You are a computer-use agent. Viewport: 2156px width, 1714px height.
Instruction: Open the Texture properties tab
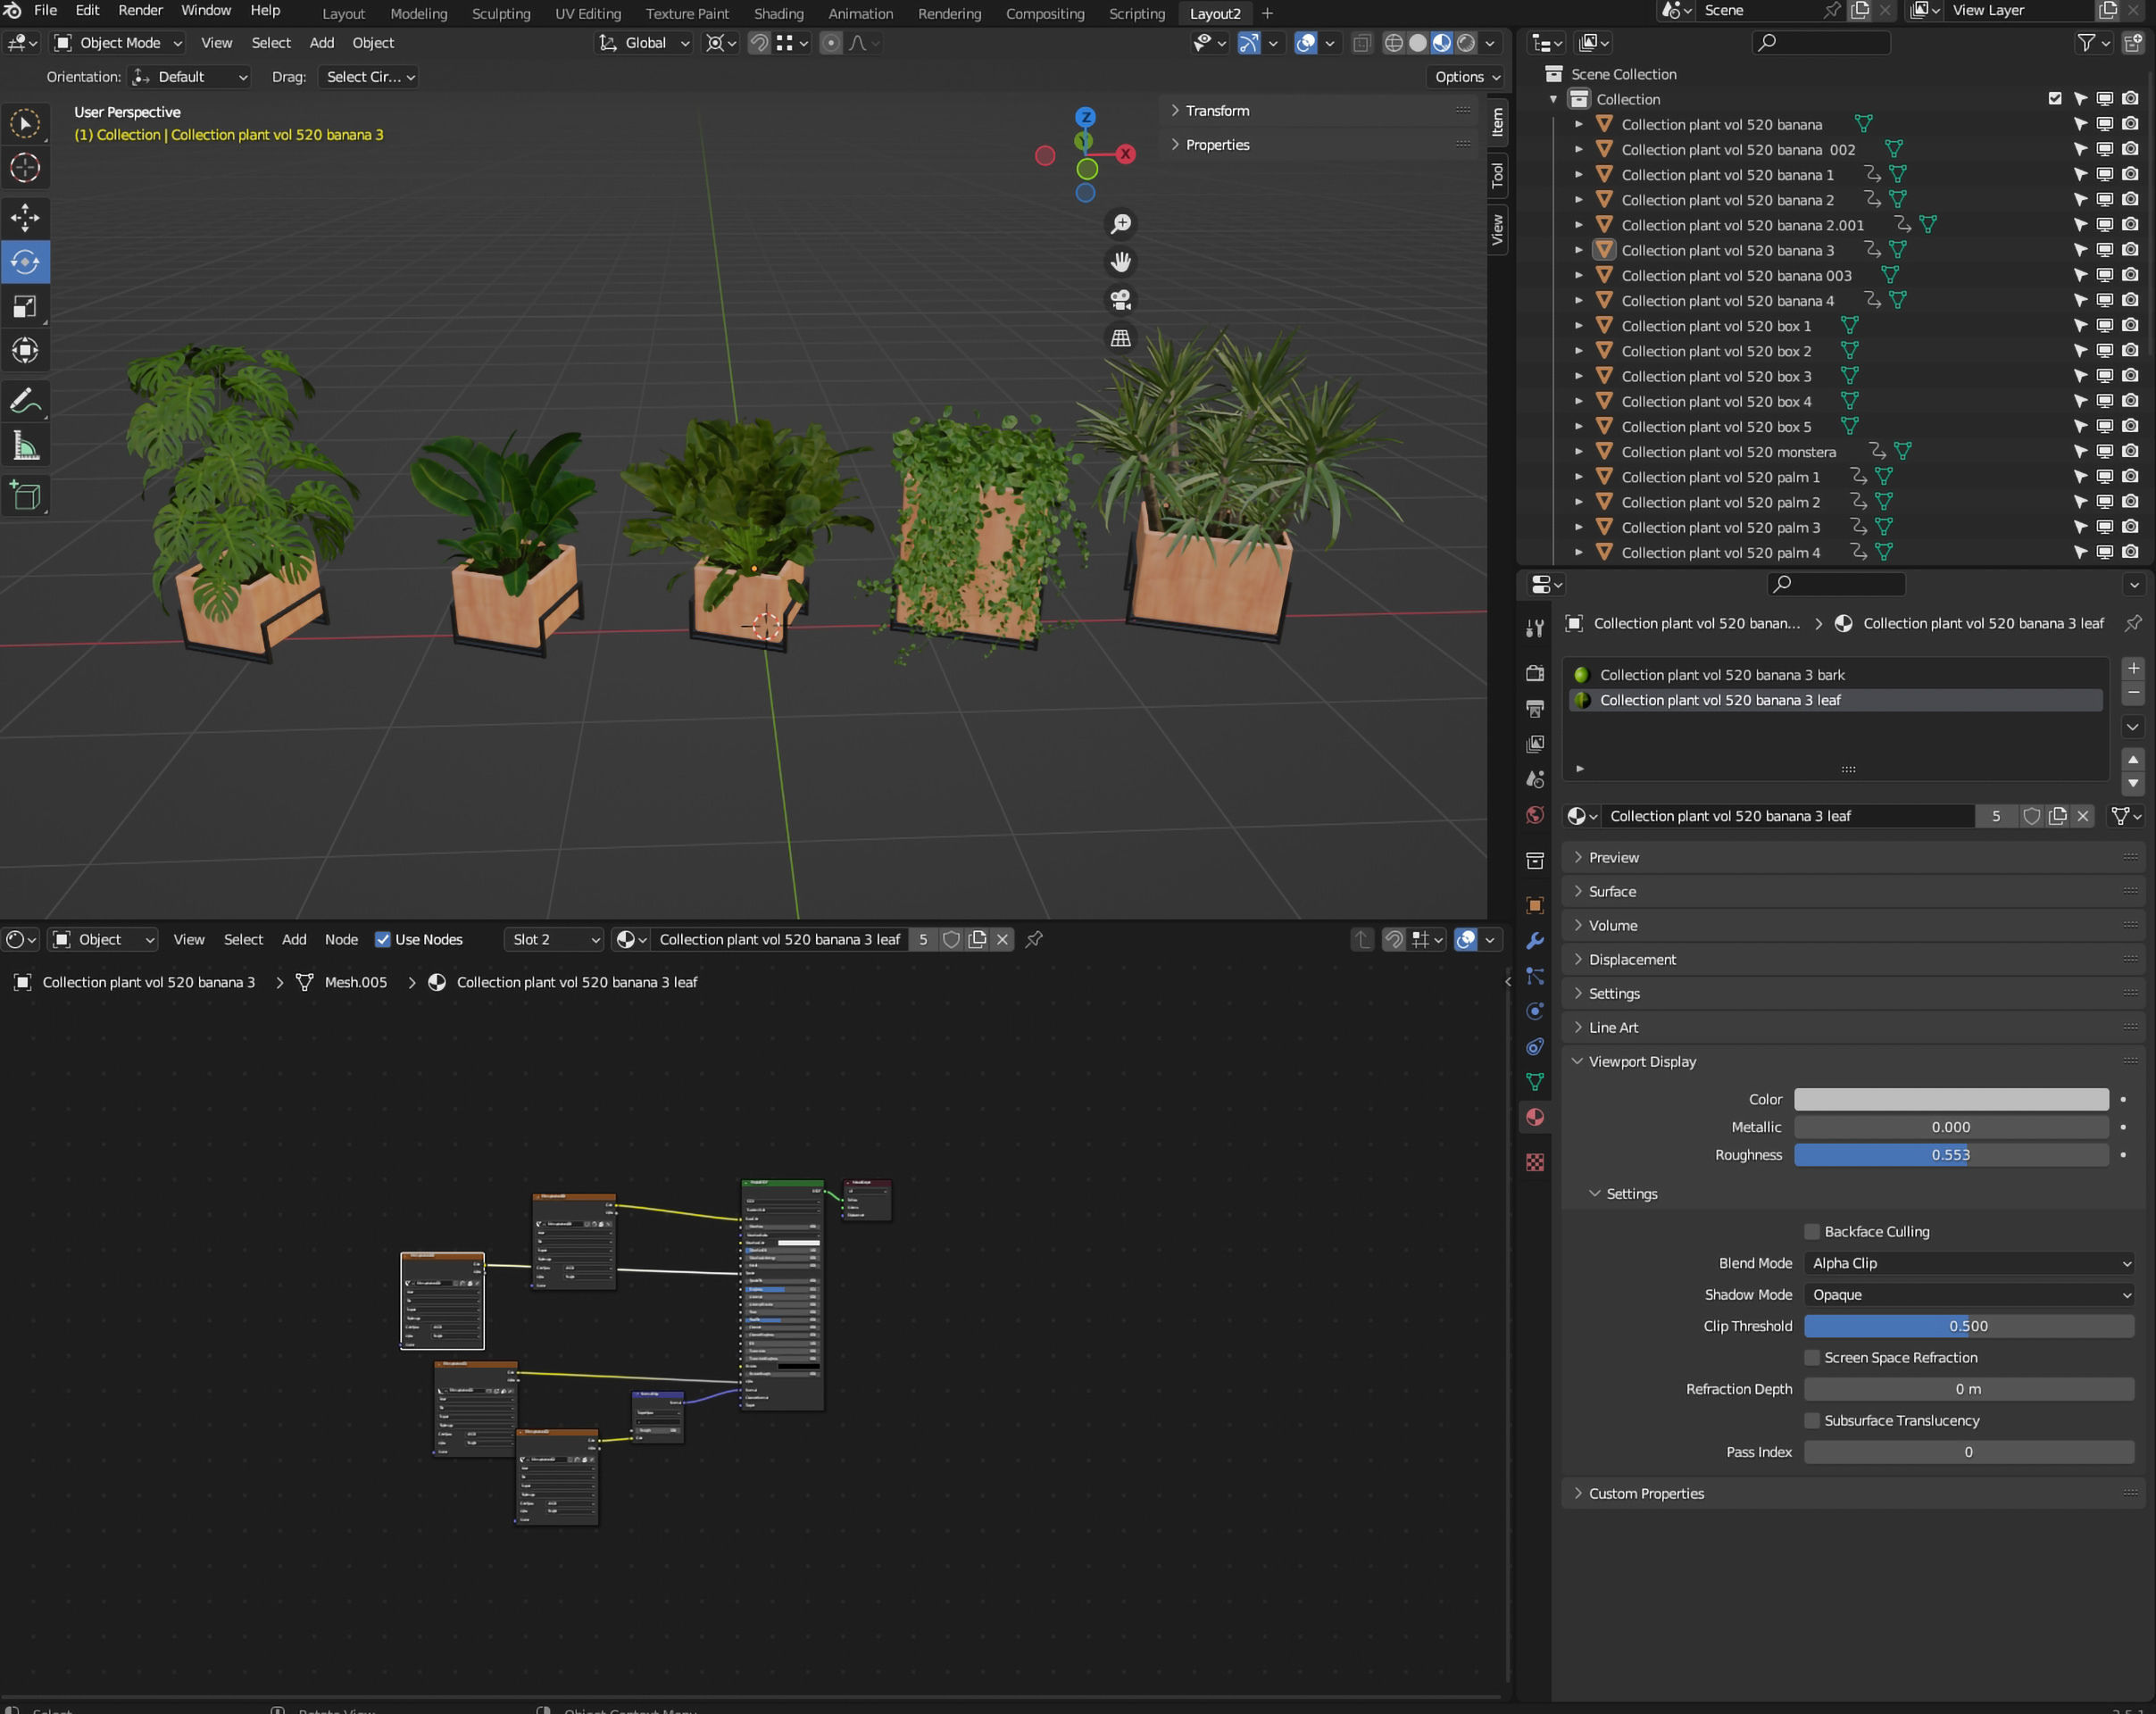click(x=1535, y=1162)
